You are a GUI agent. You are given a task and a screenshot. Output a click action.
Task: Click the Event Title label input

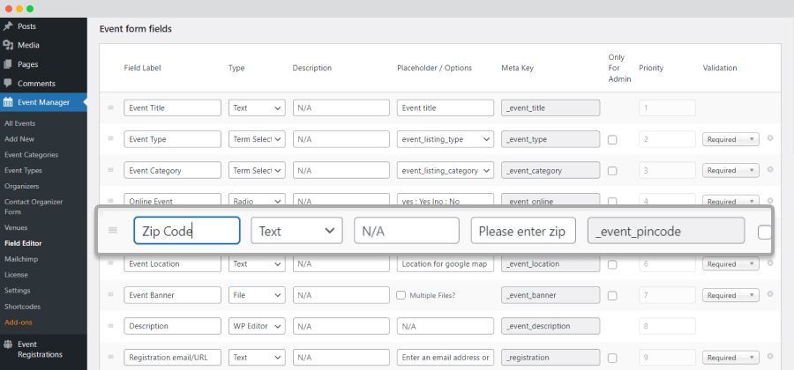pyautogui.click(x=173, y=108)
